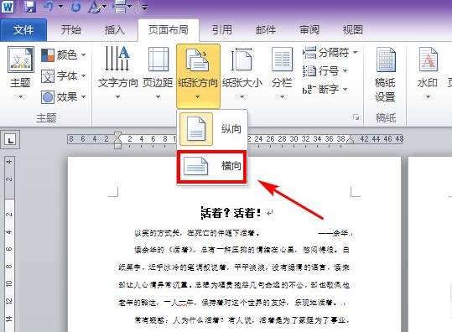Click the author attribution ——余华

[x=333, y=233]
